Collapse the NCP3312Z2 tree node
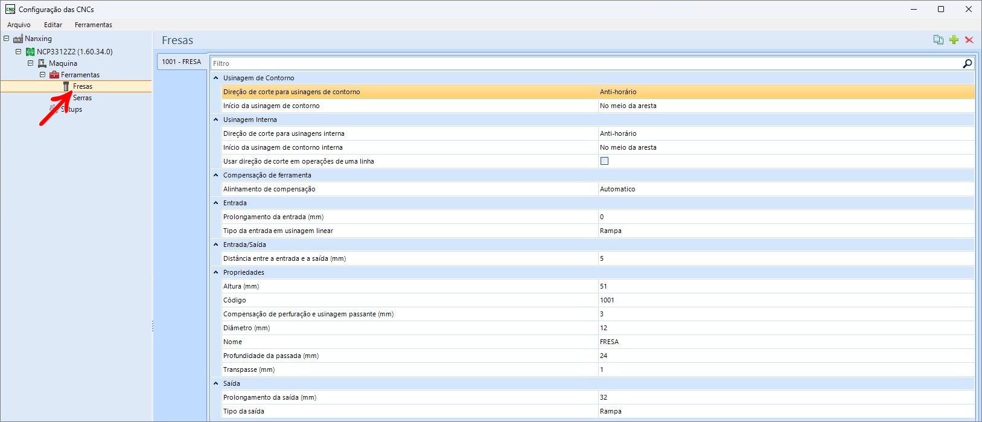This screenshot has height=422, width=982. (x=18, y=51)
